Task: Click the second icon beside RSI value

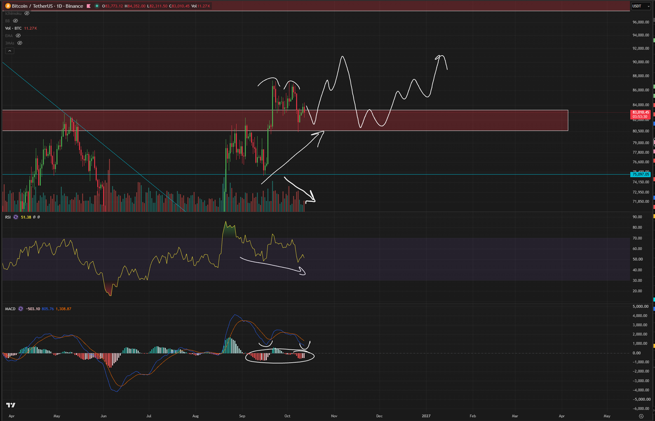Action: (x=39, y=217)
